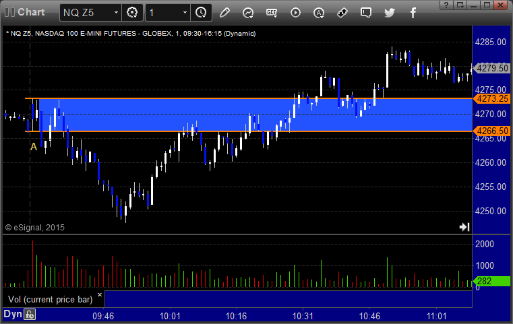The width and height of the screenshot is (513, 324).
Task: Click the 10:31 time axis label
Action: pyautogui.click(x=303, y=316)
